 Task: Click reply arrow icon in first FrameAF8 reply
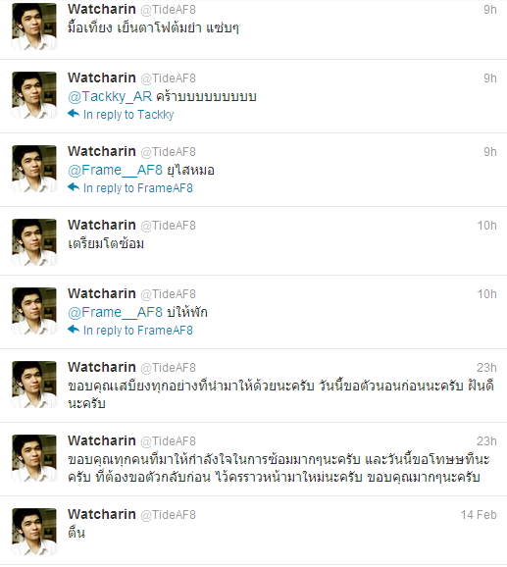pyautogui.click(x=74, y=187)
